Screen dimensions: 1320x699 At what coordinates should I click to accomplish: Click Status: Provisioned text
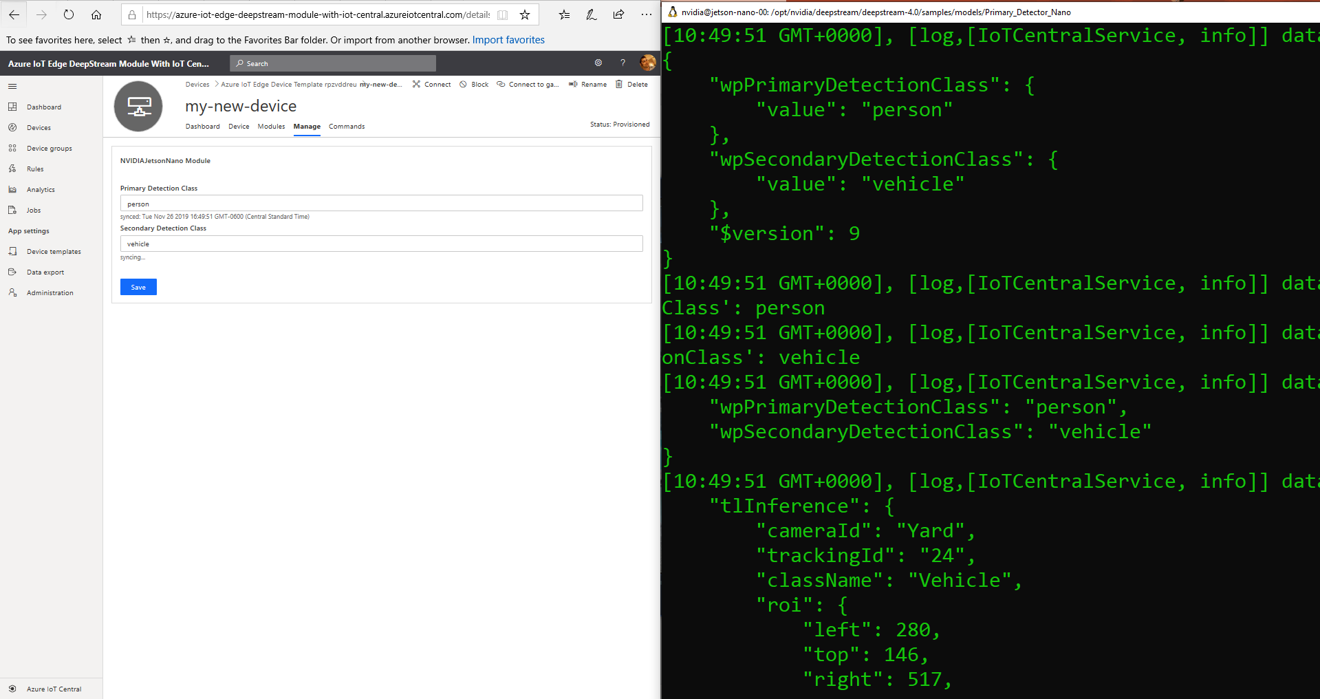point(620,125)
